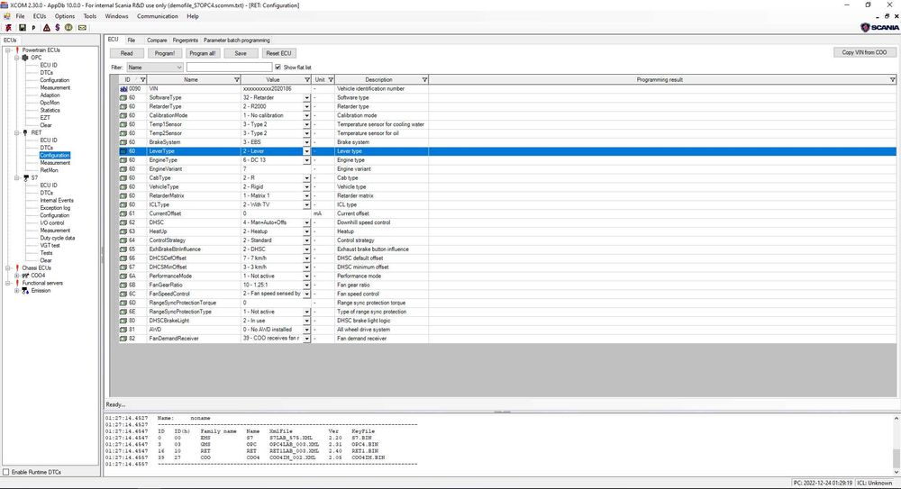Viewport: 901px width, 489px height.
Task: Click the red exclamation icon beside Functional servers
Action: 17,284
